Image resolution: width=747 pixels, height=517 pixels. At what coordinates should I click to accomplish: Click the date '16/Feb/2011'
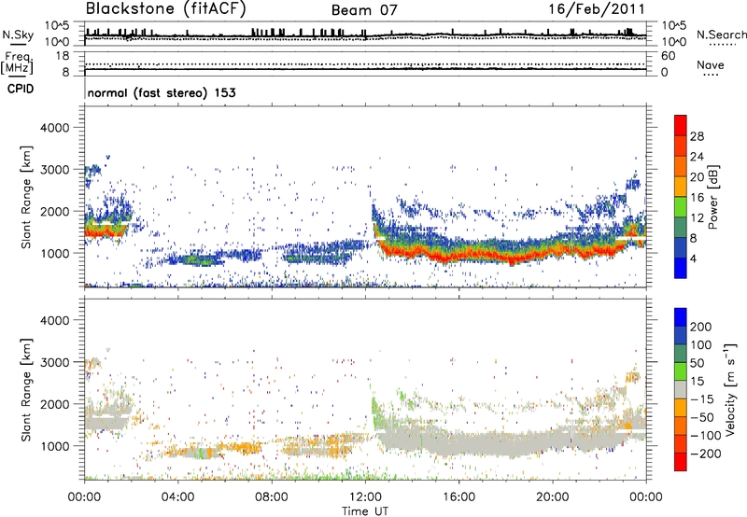tap(597, 9)
